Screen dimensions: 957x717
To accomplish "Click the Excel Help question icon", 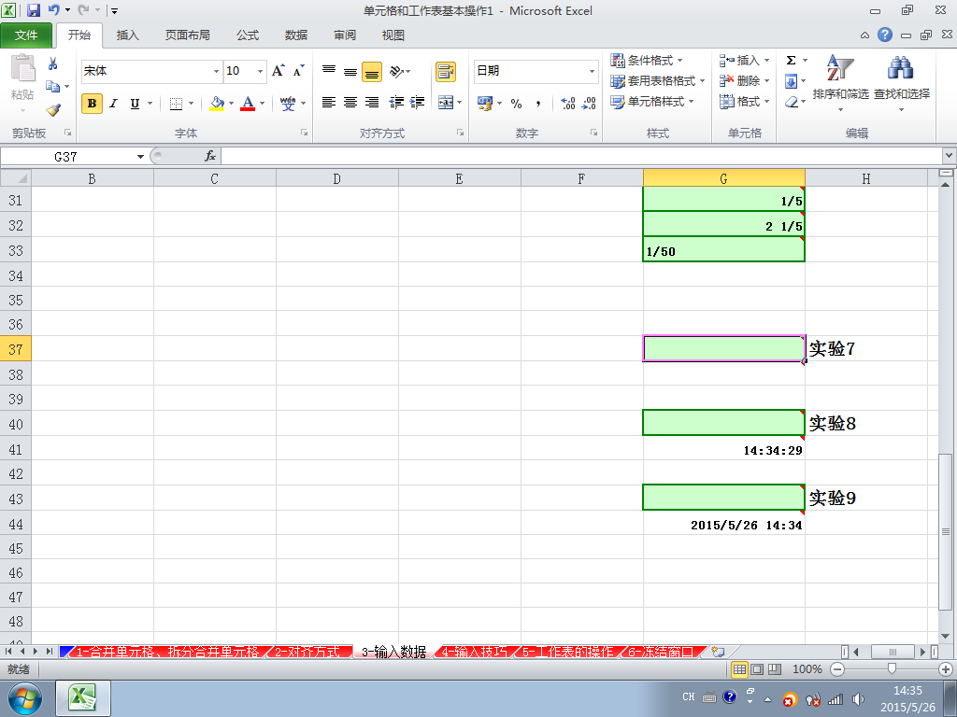I will 885,35.
